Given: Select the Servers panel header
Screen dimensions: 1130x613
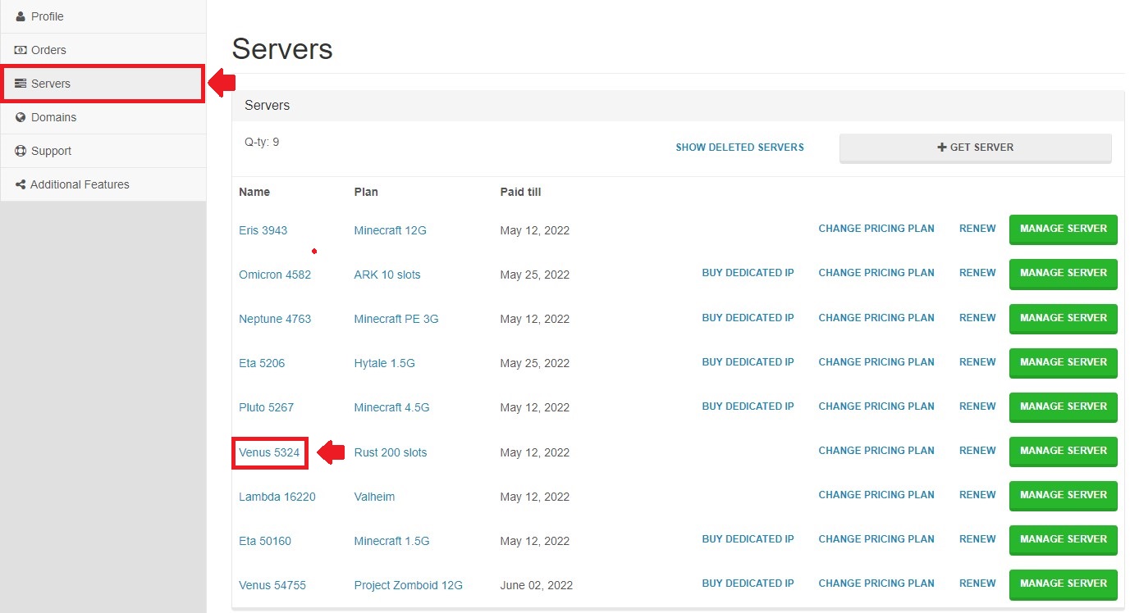Looking at the screenshot, I should pyautogui.click(x=267, y=105).
